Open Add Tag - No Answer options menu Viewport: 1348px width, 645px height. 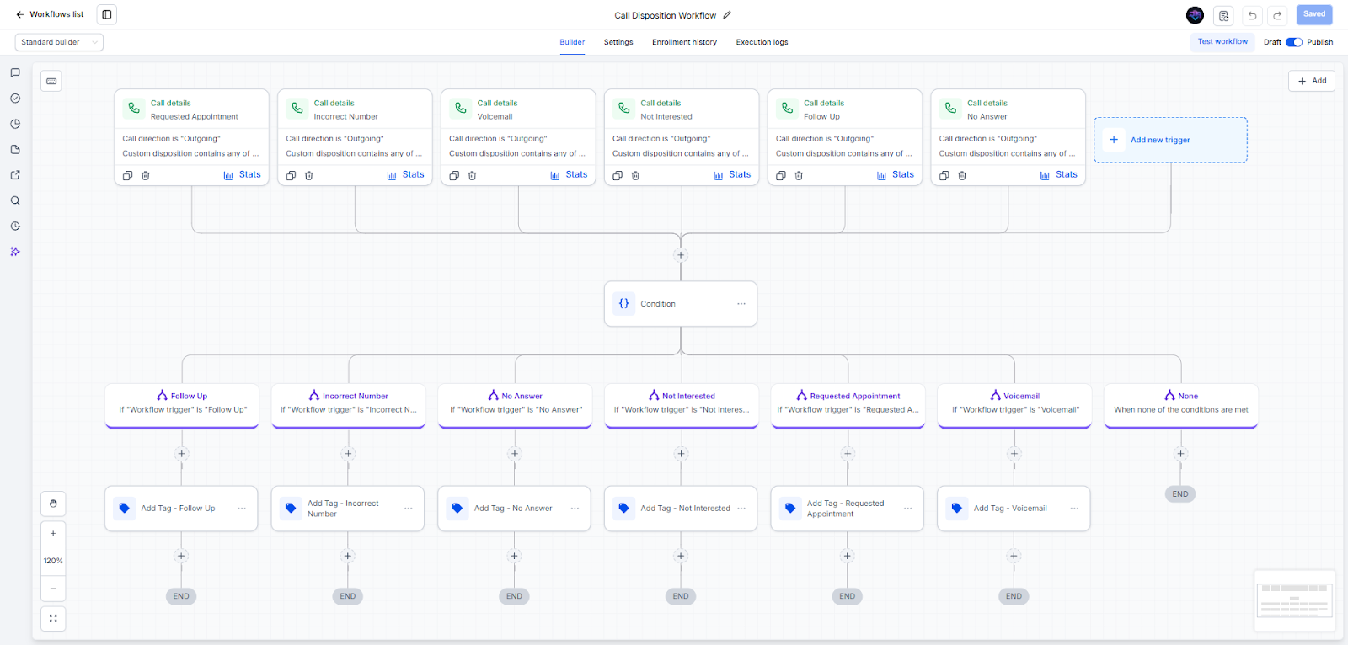click(x=575, y=509)
